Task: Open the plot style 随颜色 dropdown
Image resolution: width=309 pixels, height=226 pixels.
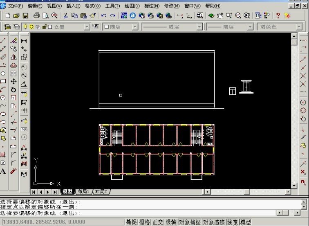Action: (x=299, y=27)
